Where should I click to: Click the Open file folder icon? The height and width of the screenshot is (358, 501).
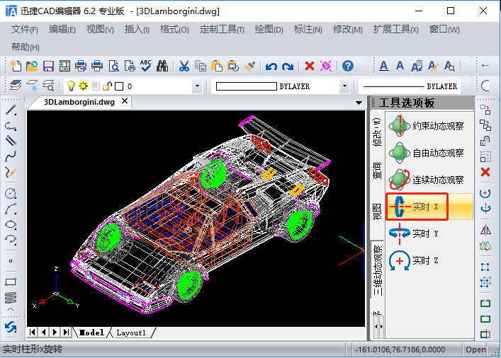click(x=32, y=66)
